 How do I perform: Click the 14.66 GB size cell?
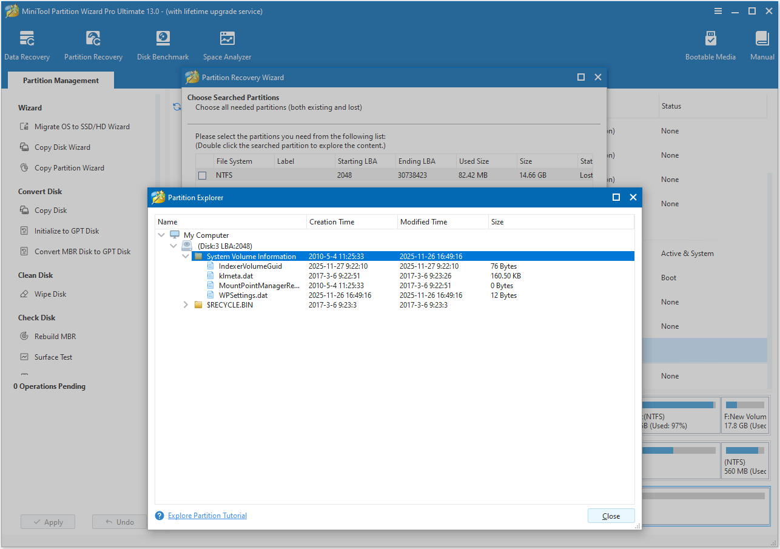[534, 175]
